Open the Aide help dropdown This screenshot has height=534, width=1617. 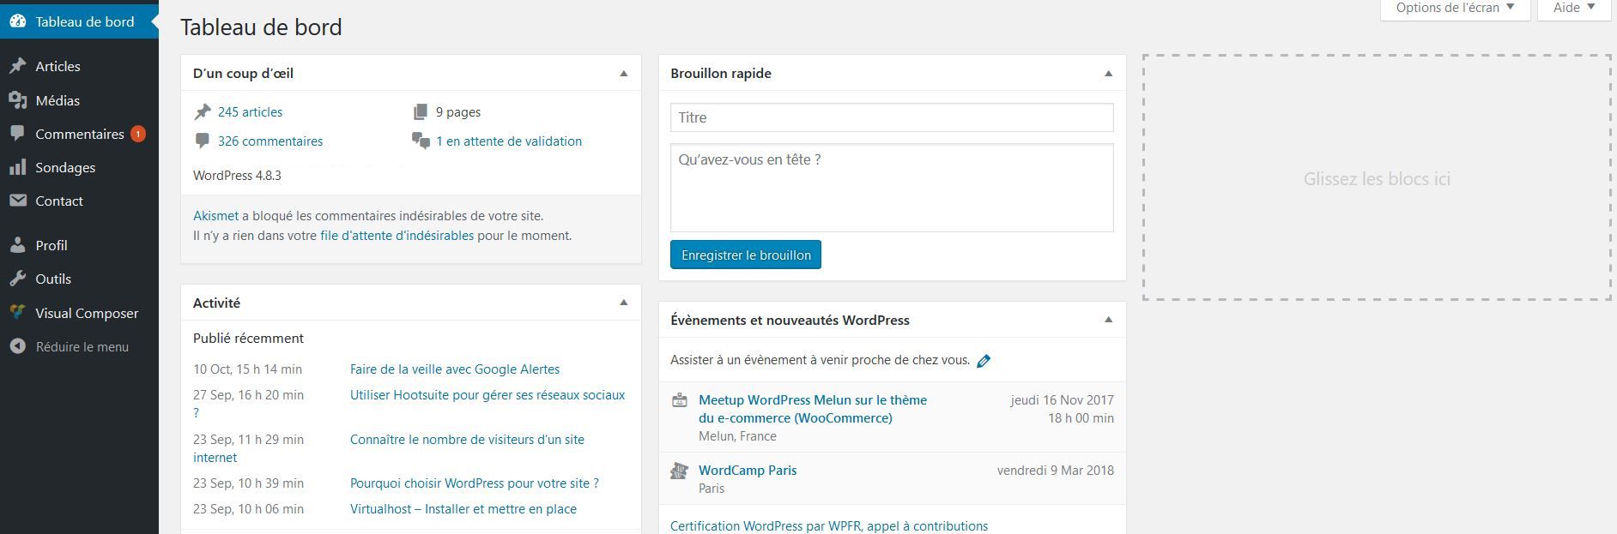[x=1574, y=9]
